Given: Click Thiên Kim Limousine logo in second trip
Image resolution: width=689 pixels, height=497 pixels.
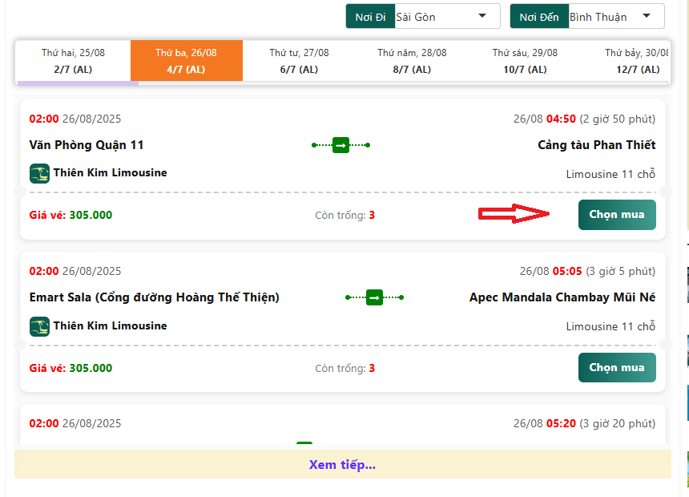Looking at the screenshot, I should pyautogui.click(x=39, y=326).
